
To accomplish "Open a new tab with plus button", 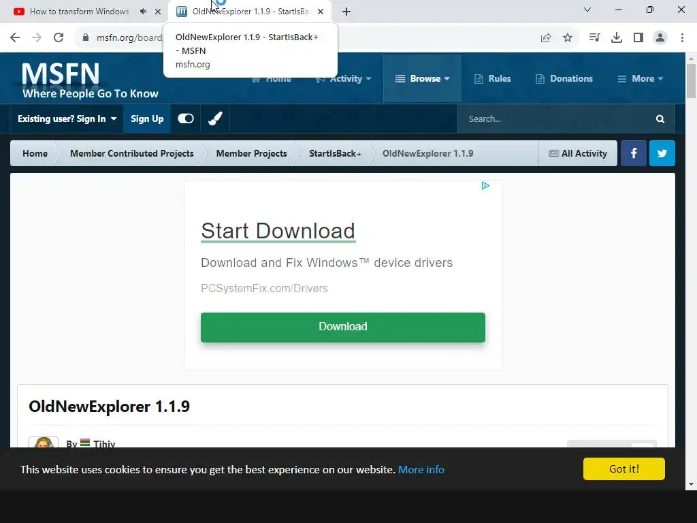I will 346,12.
